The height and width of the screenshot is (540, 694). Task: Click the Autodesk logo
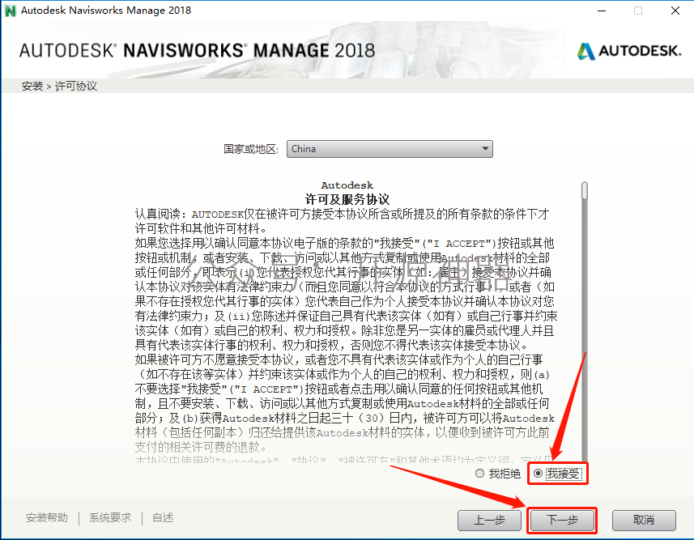click(629, 51)
